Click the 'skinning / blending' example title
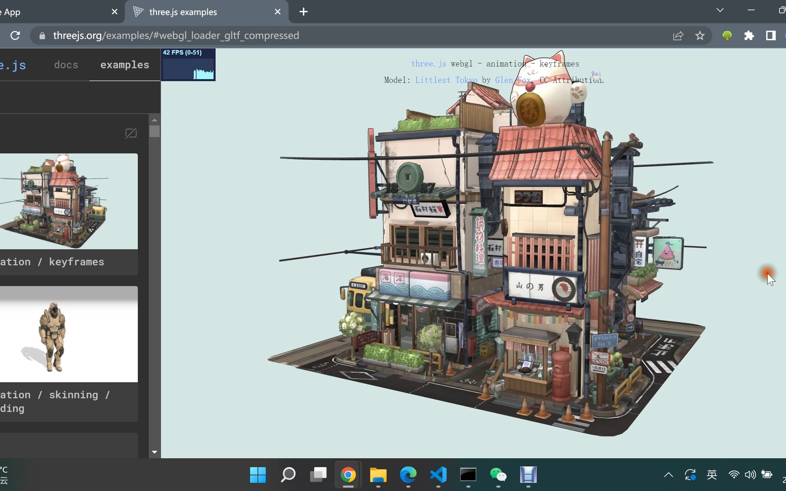This screenshot has height=491, width=786. (x=55, y=402)
